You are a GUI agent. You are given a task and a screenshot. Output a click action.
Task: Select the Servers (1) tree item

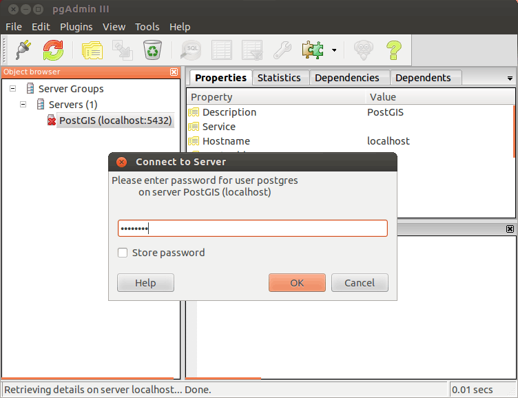pos(73,105)
